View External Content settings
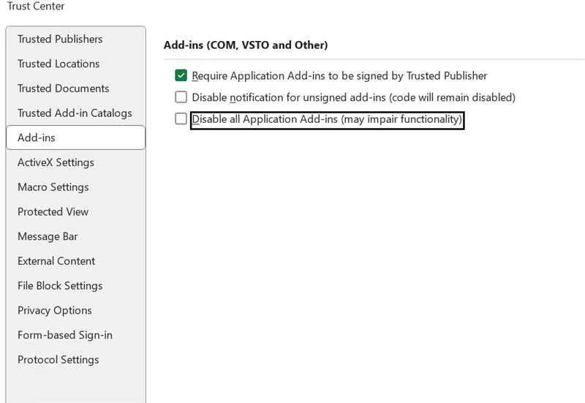 click(76, 261)
